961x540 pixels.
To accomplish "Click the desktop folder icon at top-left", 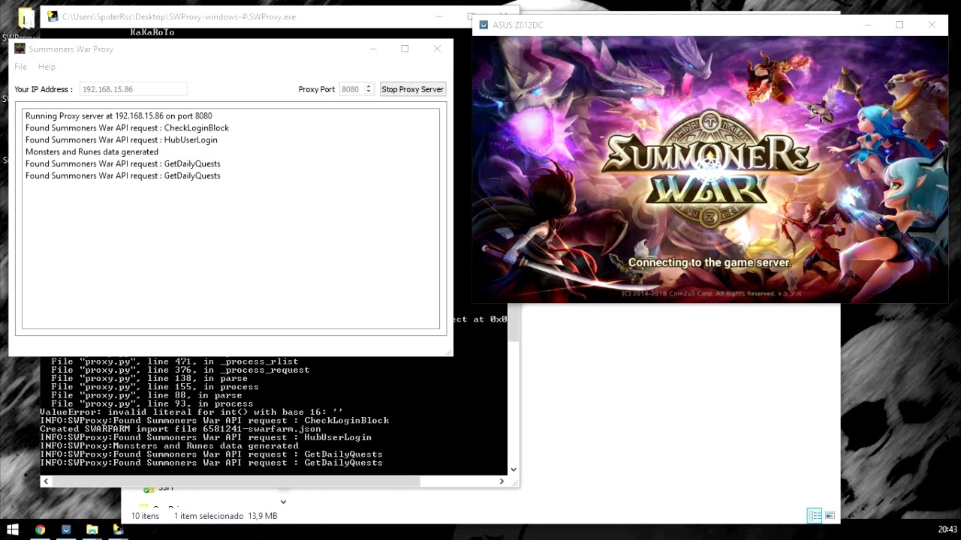I will pyautogui.click(x=25, y=18).
